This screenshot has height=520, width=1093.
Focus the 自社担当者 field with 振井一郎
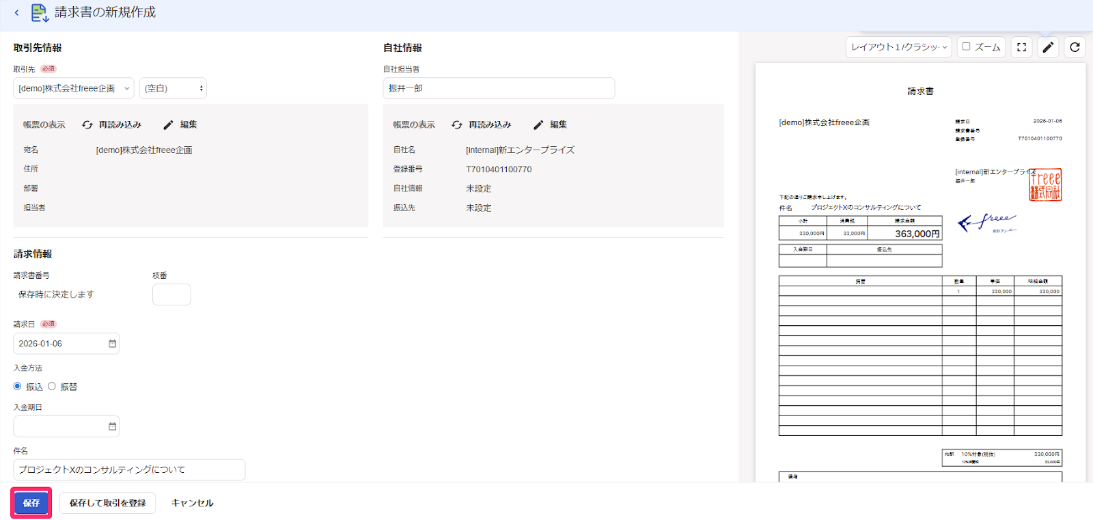tap(499, 88)
